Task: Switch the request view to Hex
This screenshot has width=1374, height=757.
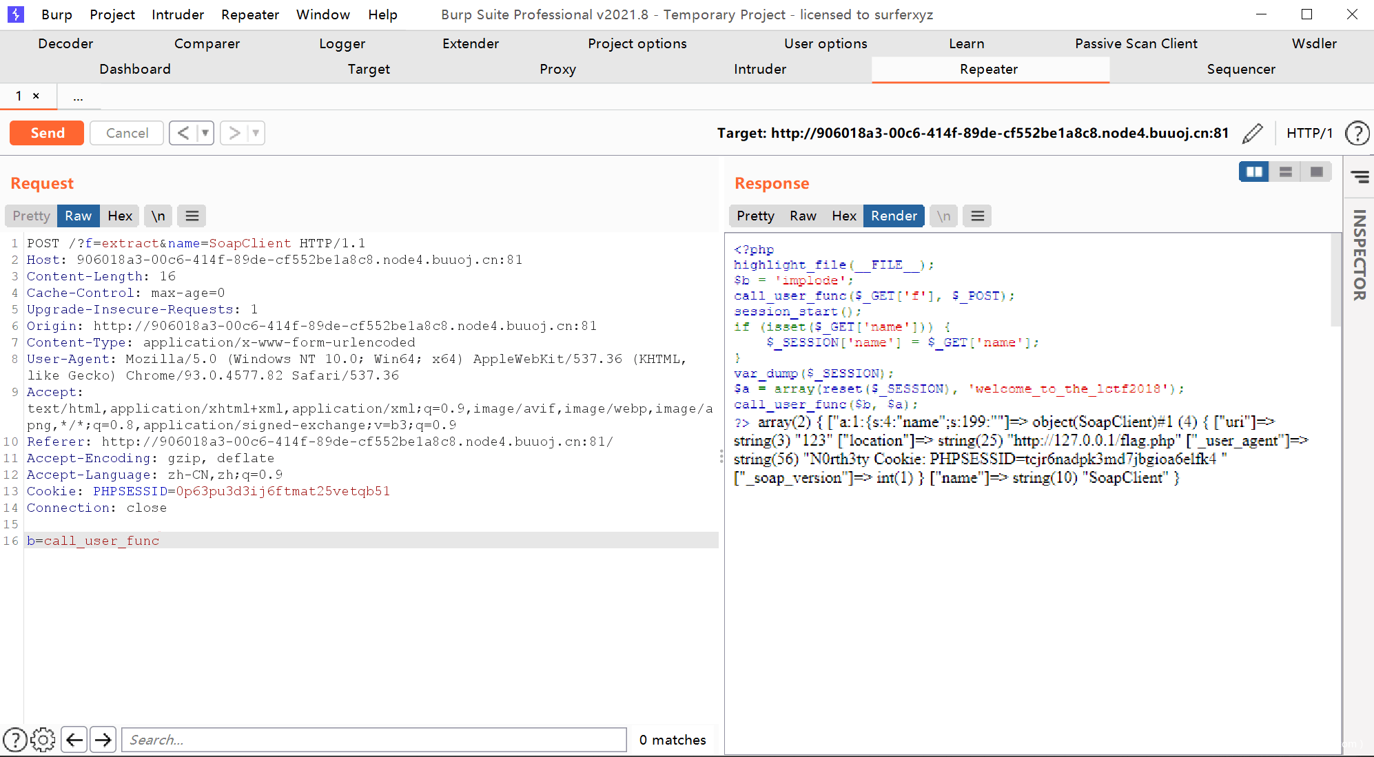Action: 120,216
